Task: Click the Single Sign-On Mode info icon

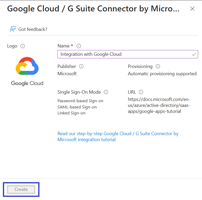Action: [106, 92]
